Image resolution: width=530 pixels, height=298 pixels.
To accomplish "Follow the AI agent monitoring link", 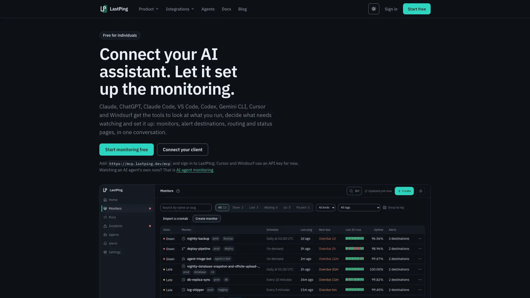I will coord(195,170).
